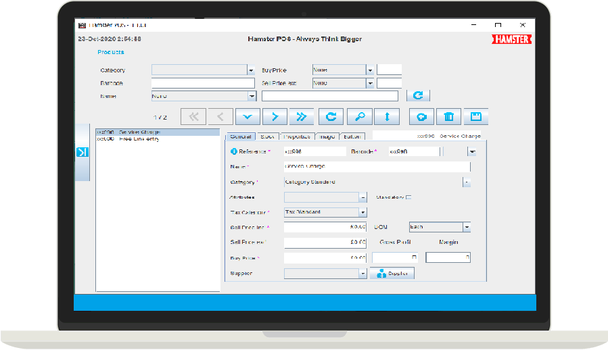Open the product search magnifier tool
The image size is (608, 350).
click(360, 117)
